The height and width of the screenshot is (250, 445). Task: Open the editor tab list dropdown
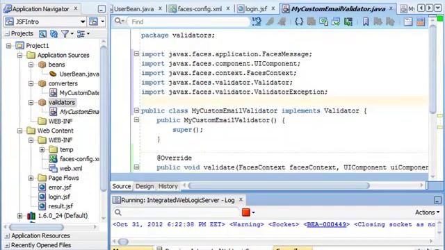coord(438,8)
